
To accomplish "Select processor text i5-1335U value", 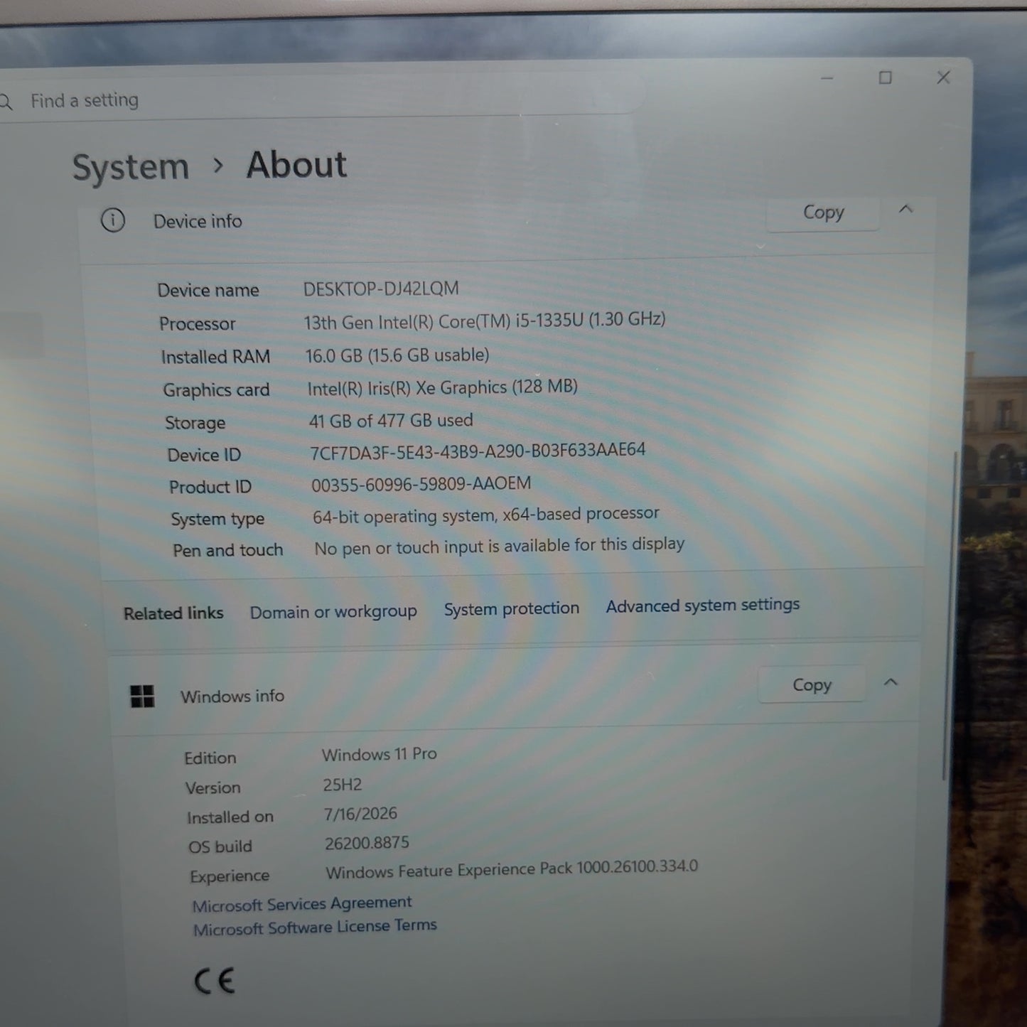I will [x=485, y=321].
